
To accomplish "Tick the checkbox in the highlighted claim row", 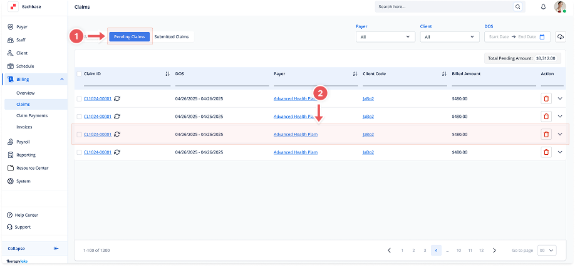I will coord(79,134).
